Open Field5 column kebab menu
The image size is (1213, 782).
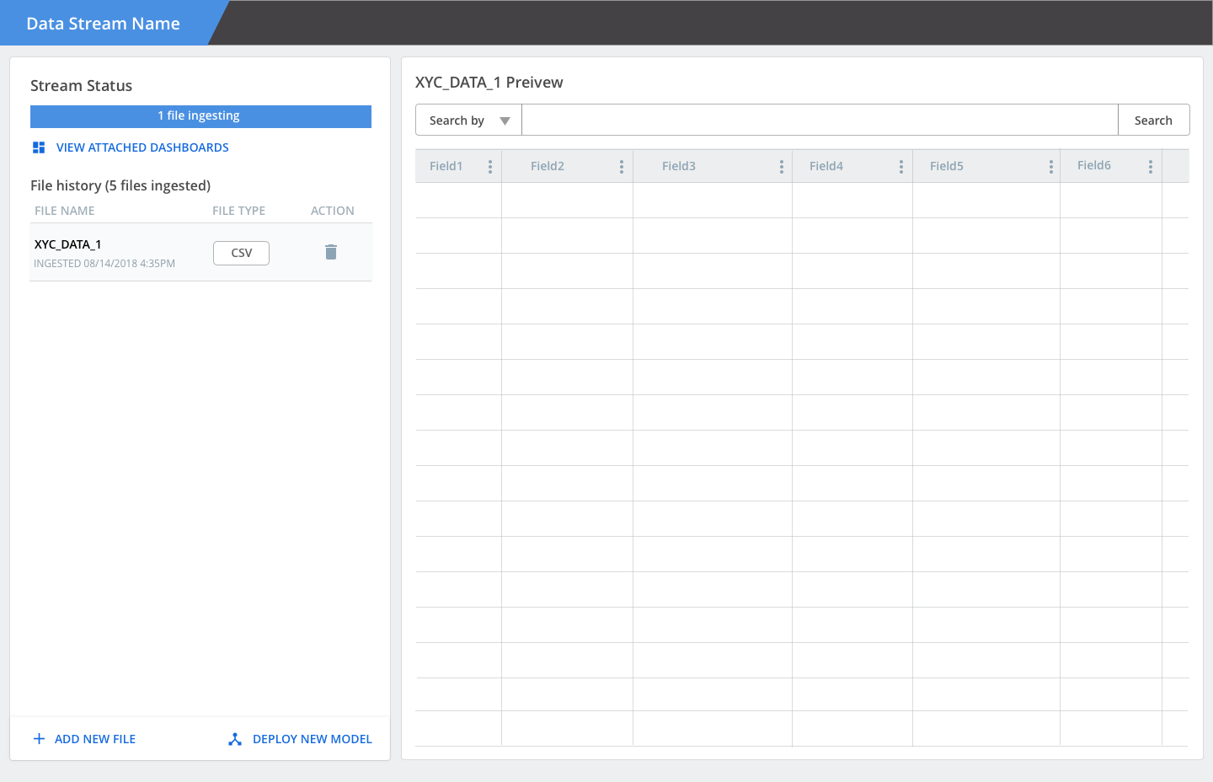point(1051,167)
